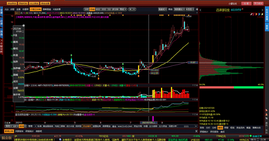Switch to 日线 daily chart period
Screen dimensions: 269x141
coord(92,9)
